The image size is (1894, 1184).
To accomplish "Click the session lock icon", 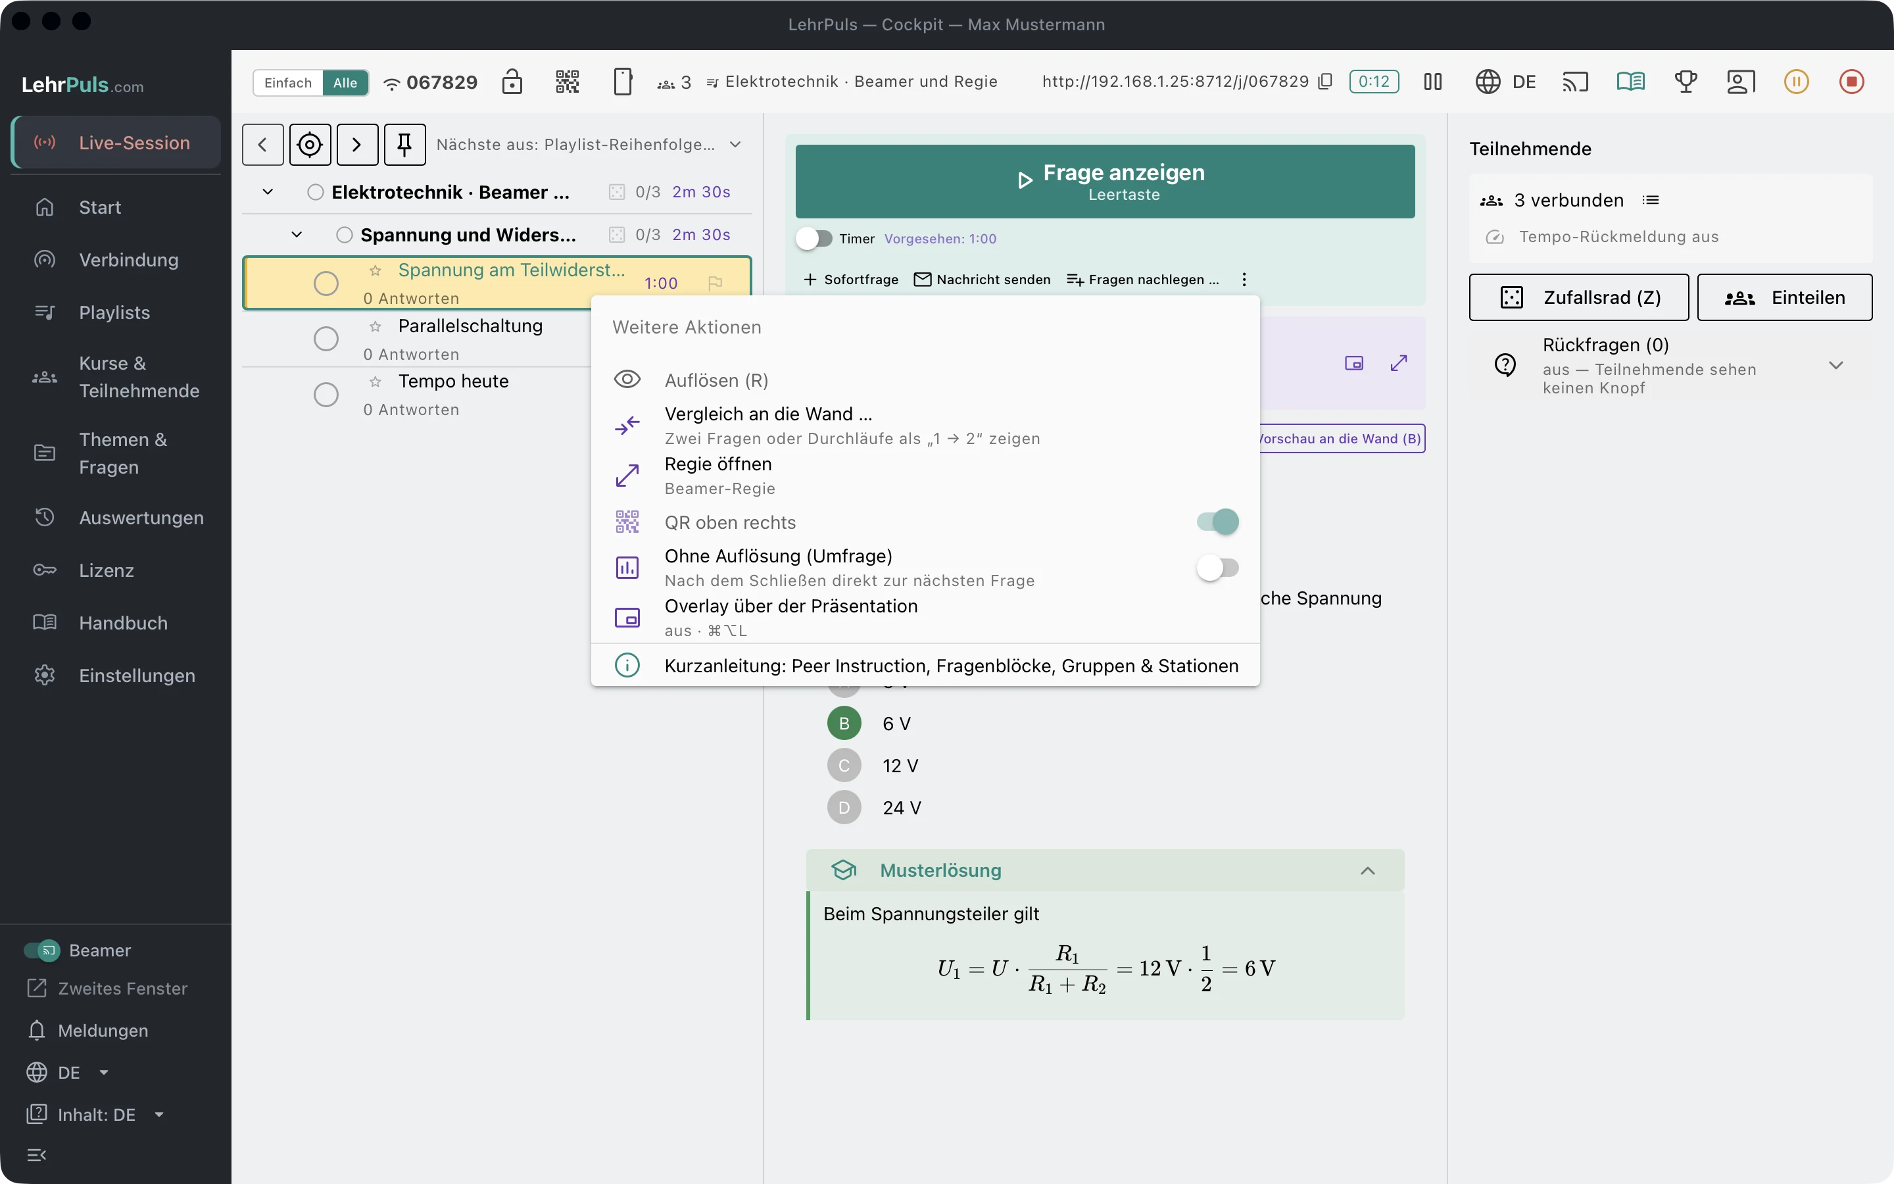I will 512,82.
